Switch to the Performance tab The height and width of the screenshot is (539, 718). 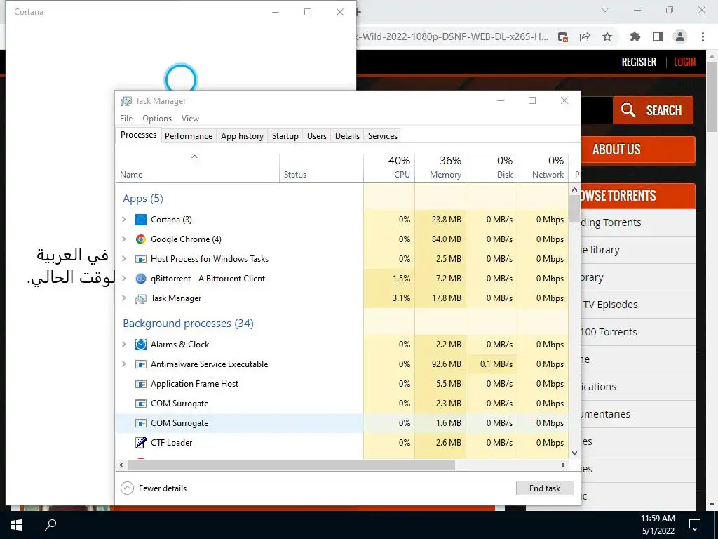189,136
